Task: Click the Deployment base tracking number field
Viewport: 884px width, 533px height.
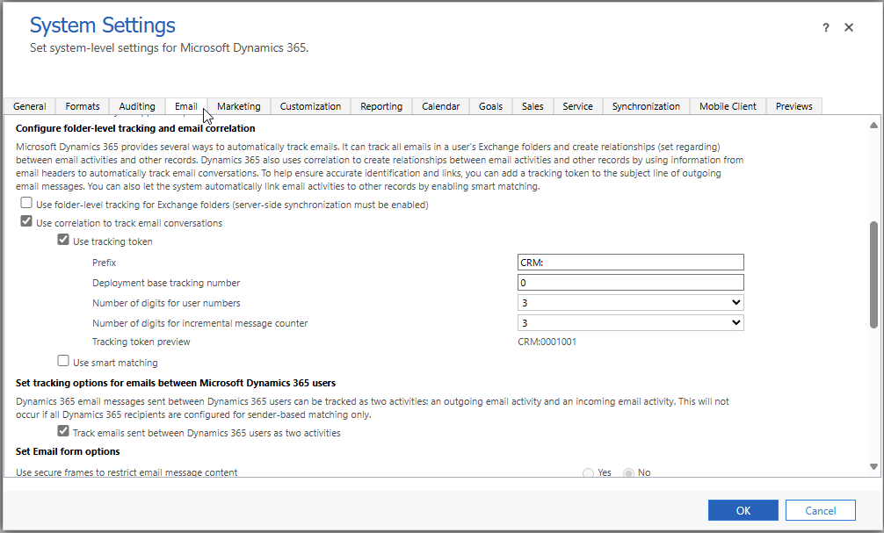Action: 631,283
